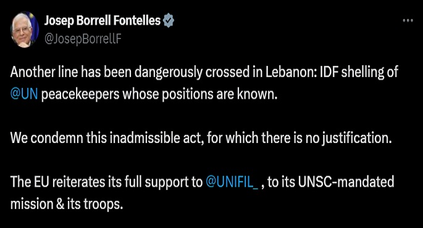Click the word 'known.' ending the first paragraph
The image size is (423, 228).
pyautogui.click(x=257, y=94)
